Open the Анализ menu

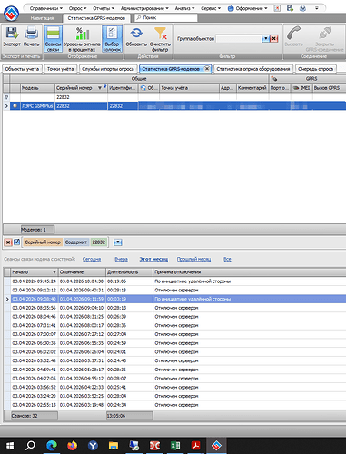[x=184, y=8]
